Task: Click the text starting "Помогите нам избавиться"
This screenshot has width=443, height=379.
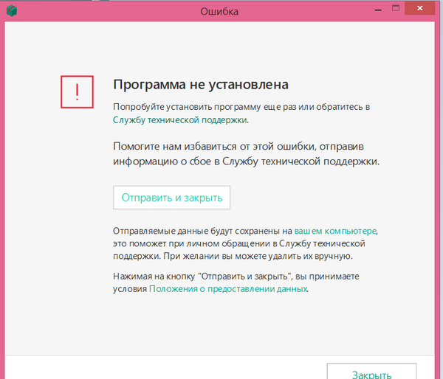Action: coord(246,154)
